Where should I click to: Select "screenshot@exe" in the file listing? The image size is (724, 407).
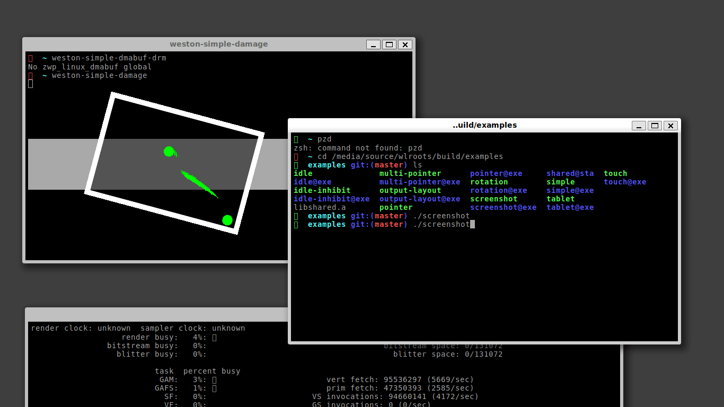click(504, 207)
